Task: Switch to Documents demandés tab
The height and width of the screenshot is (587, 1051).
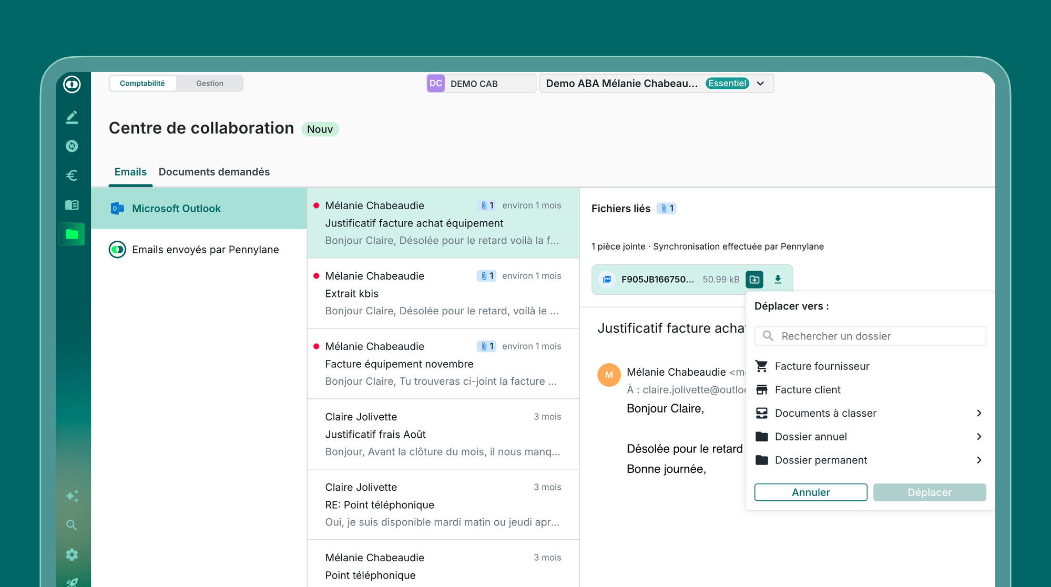Action: [x=214, y=172]
